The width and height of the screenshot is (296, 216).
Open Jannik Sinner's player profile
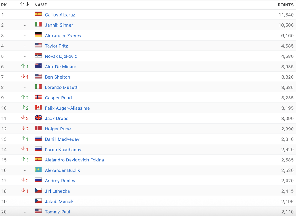click(59, 25)
